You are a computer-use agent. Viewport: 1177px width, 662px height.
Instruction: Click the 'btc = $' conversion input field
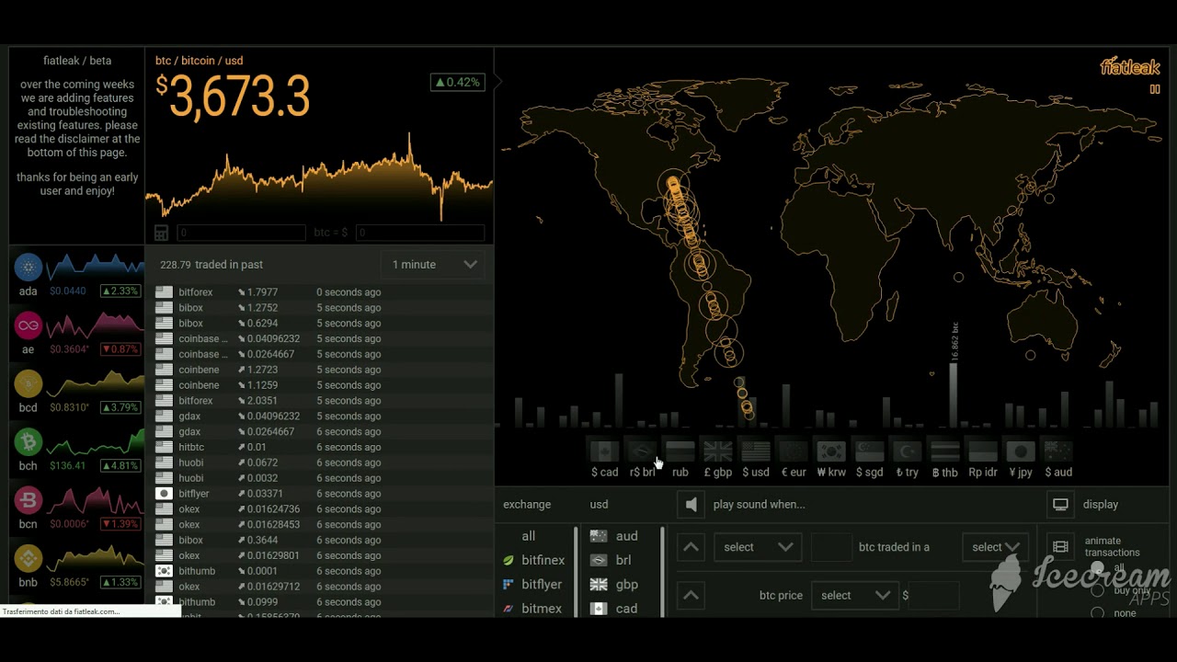click(419, 234)
